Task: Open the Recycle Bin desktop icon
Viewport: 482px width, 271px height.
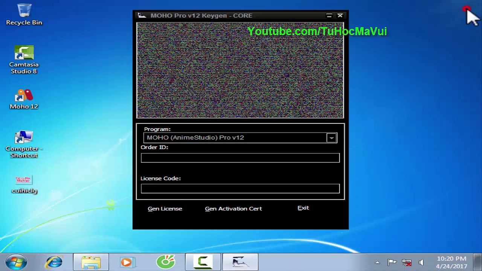Action: 24,14
